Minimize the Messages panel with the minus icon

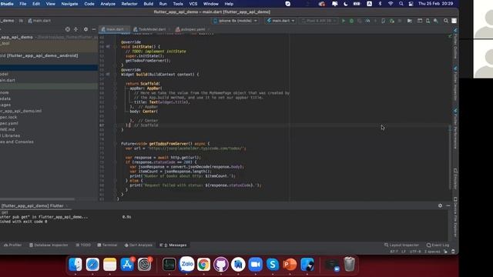tap(448, 205)
